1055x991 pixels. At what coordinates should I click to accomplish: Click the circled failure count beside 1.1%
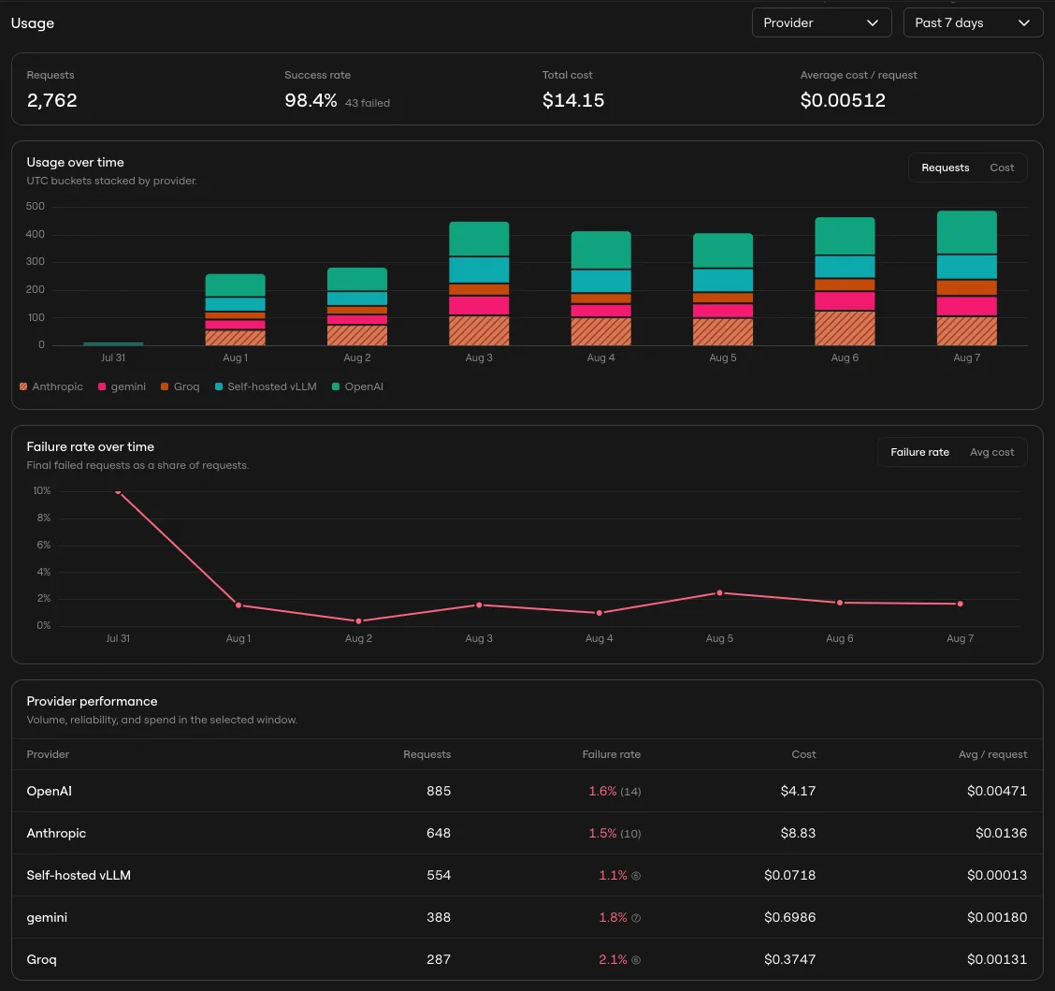click(636, 876)
